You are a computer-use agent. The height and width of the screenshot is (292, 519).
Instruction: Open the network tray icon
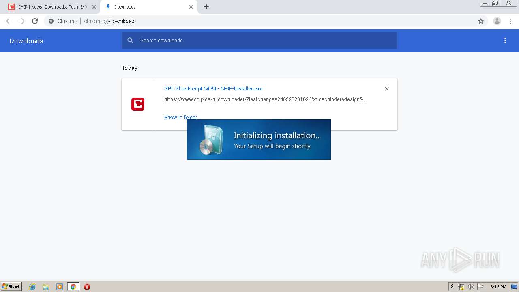coord(461,287)
